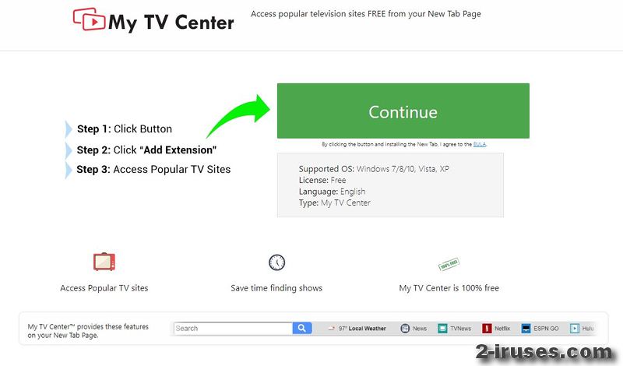Viewport: 623px width, 366px height.
Task: Click the TVNews icon
Action: 442,329
